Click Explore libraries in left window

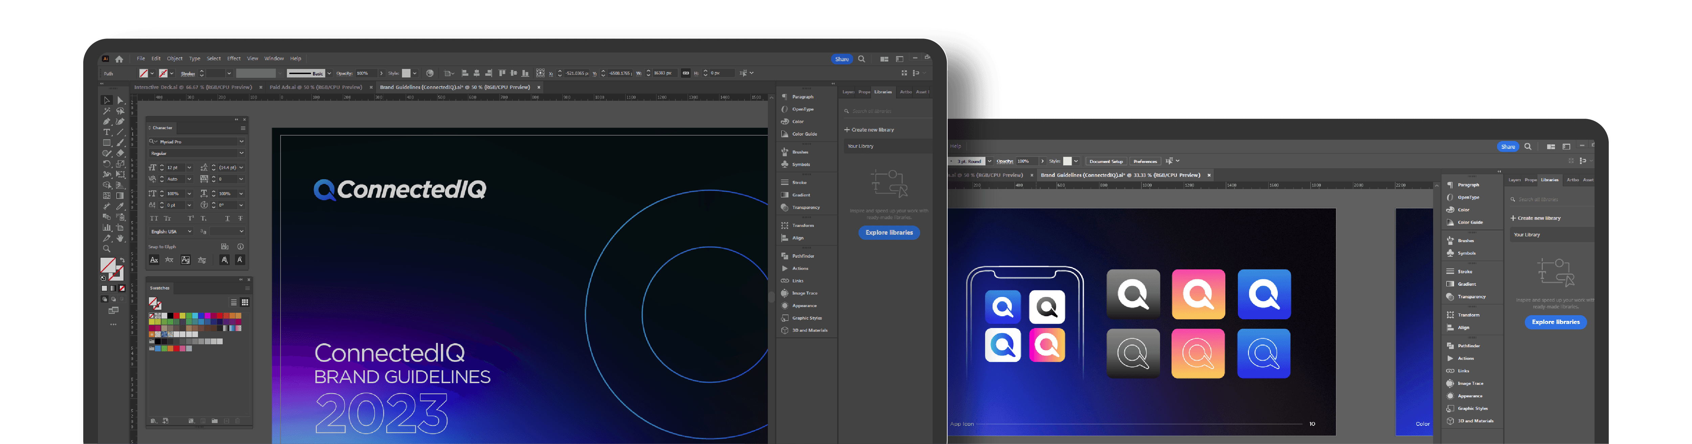889,233
